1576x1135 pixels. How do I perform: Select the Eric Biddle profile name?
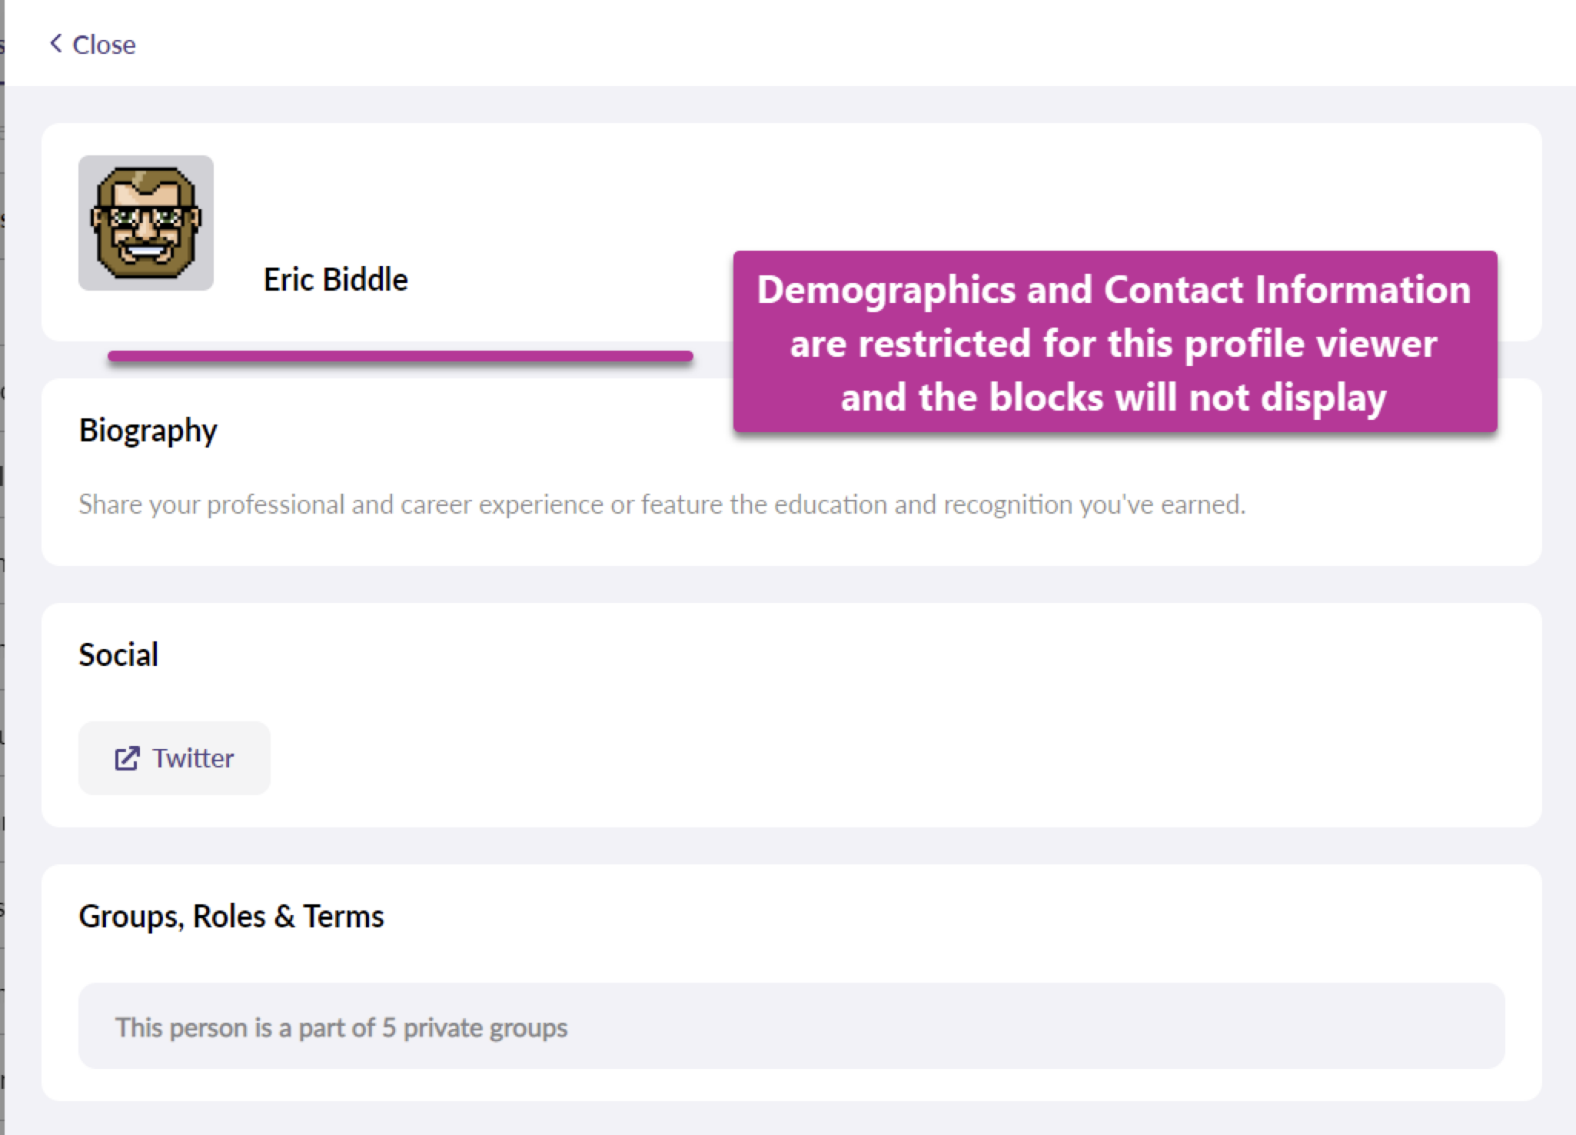pyautogui.click(x=335, y=280)
